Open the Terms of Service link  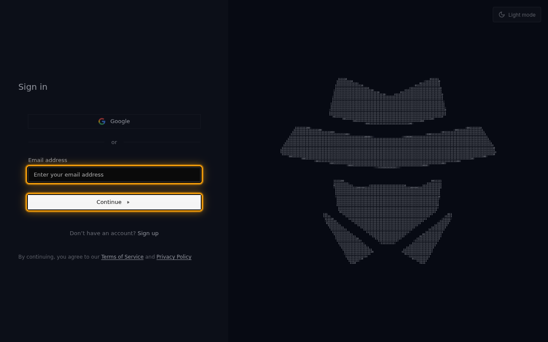122,257
